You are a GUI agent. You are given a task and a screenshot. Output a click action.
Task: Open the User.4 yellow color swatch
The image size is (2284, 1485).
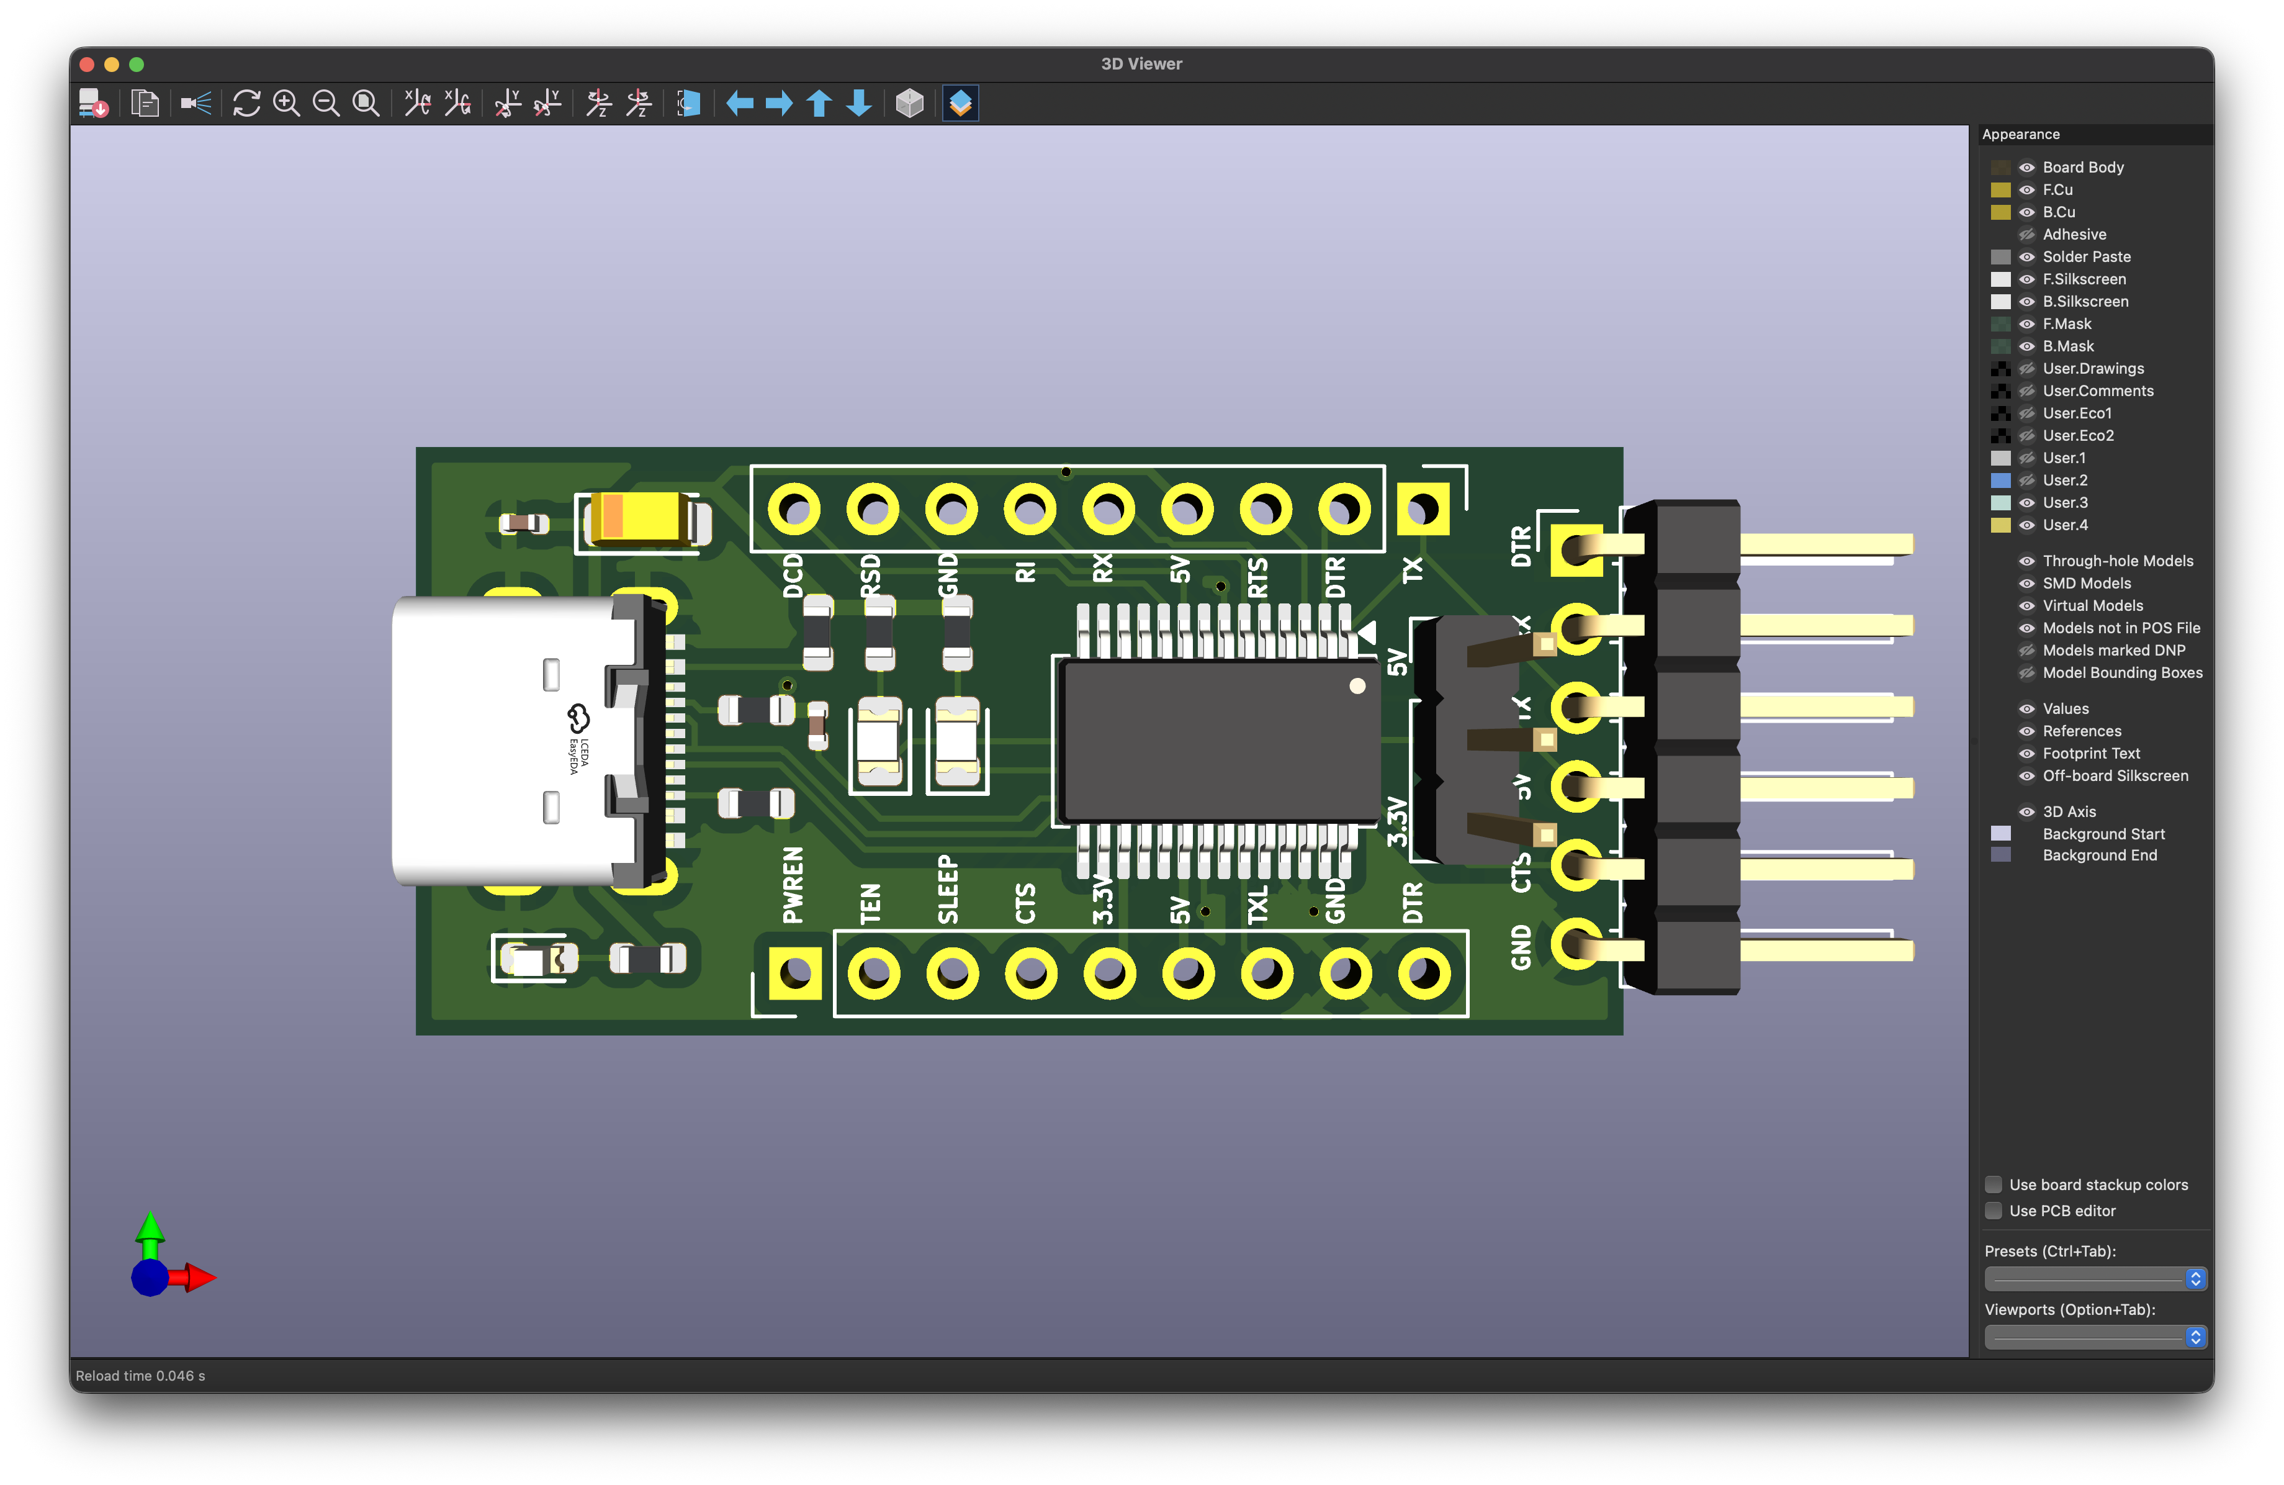click(2000, 525)
